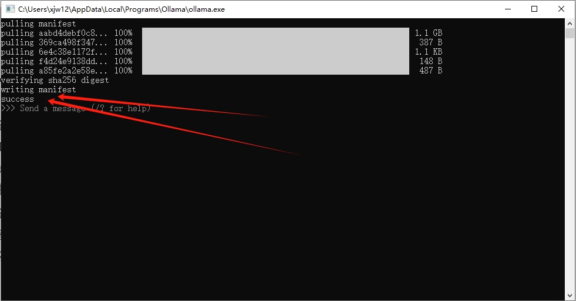Click the aabd4debf0c8 progress bar

[x=275, y=33]
